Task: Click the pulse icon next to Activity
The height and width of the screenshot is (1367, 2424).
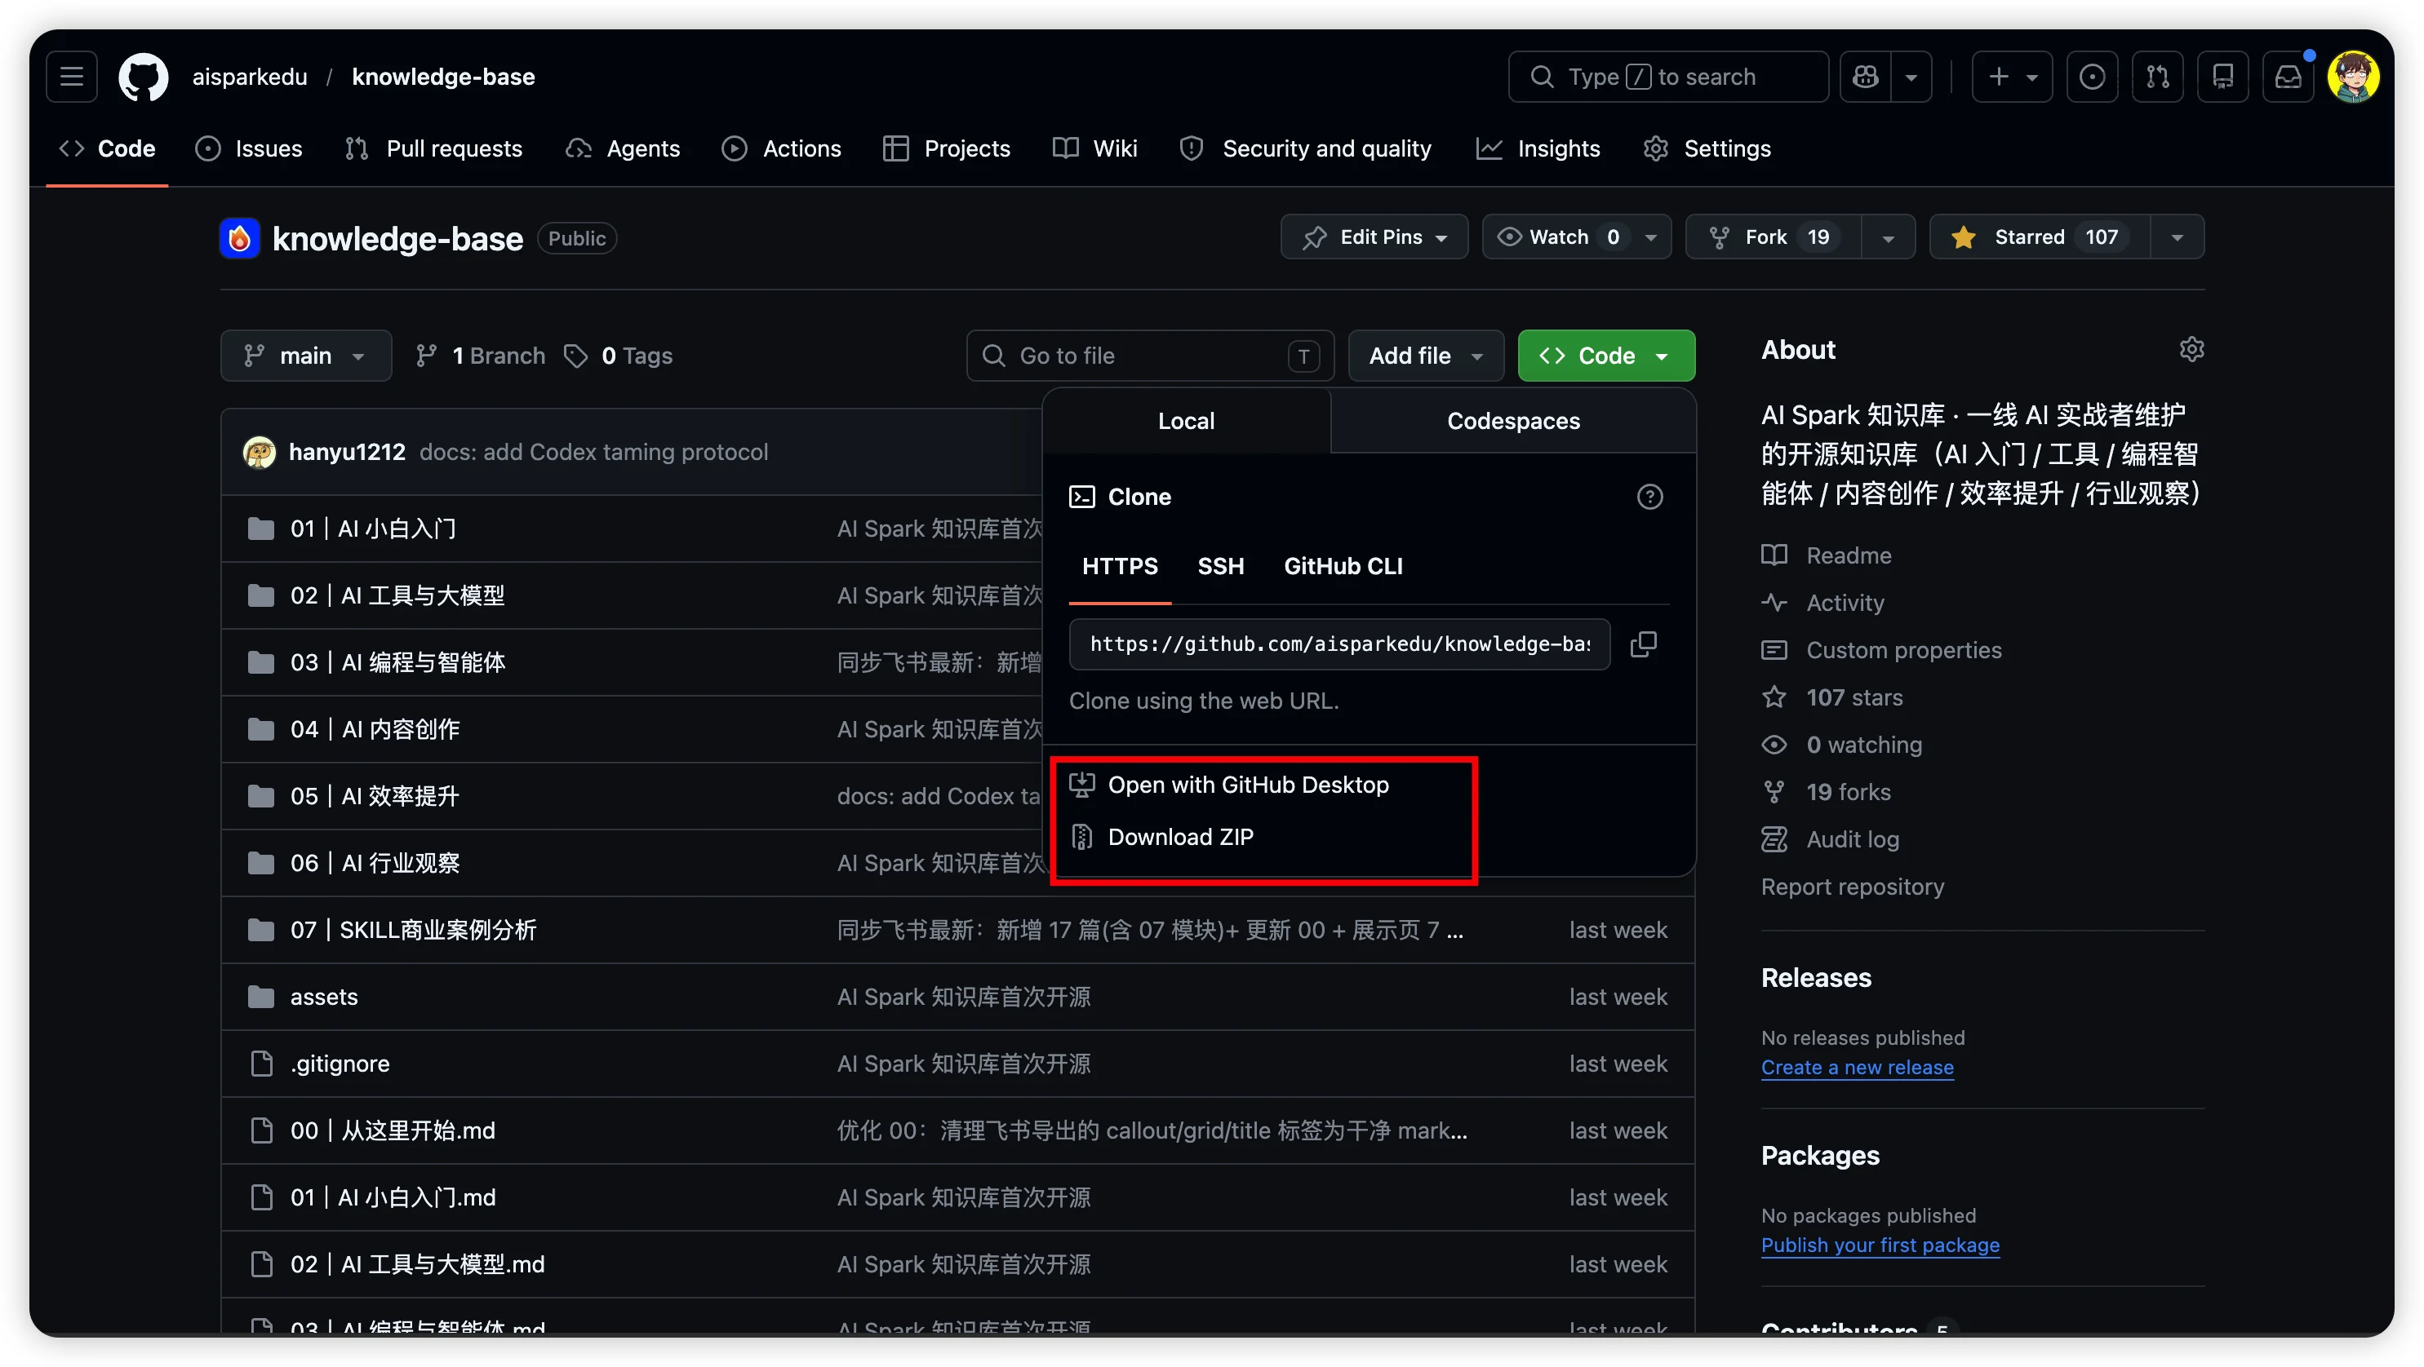Action: click(x=1774, y=603)
